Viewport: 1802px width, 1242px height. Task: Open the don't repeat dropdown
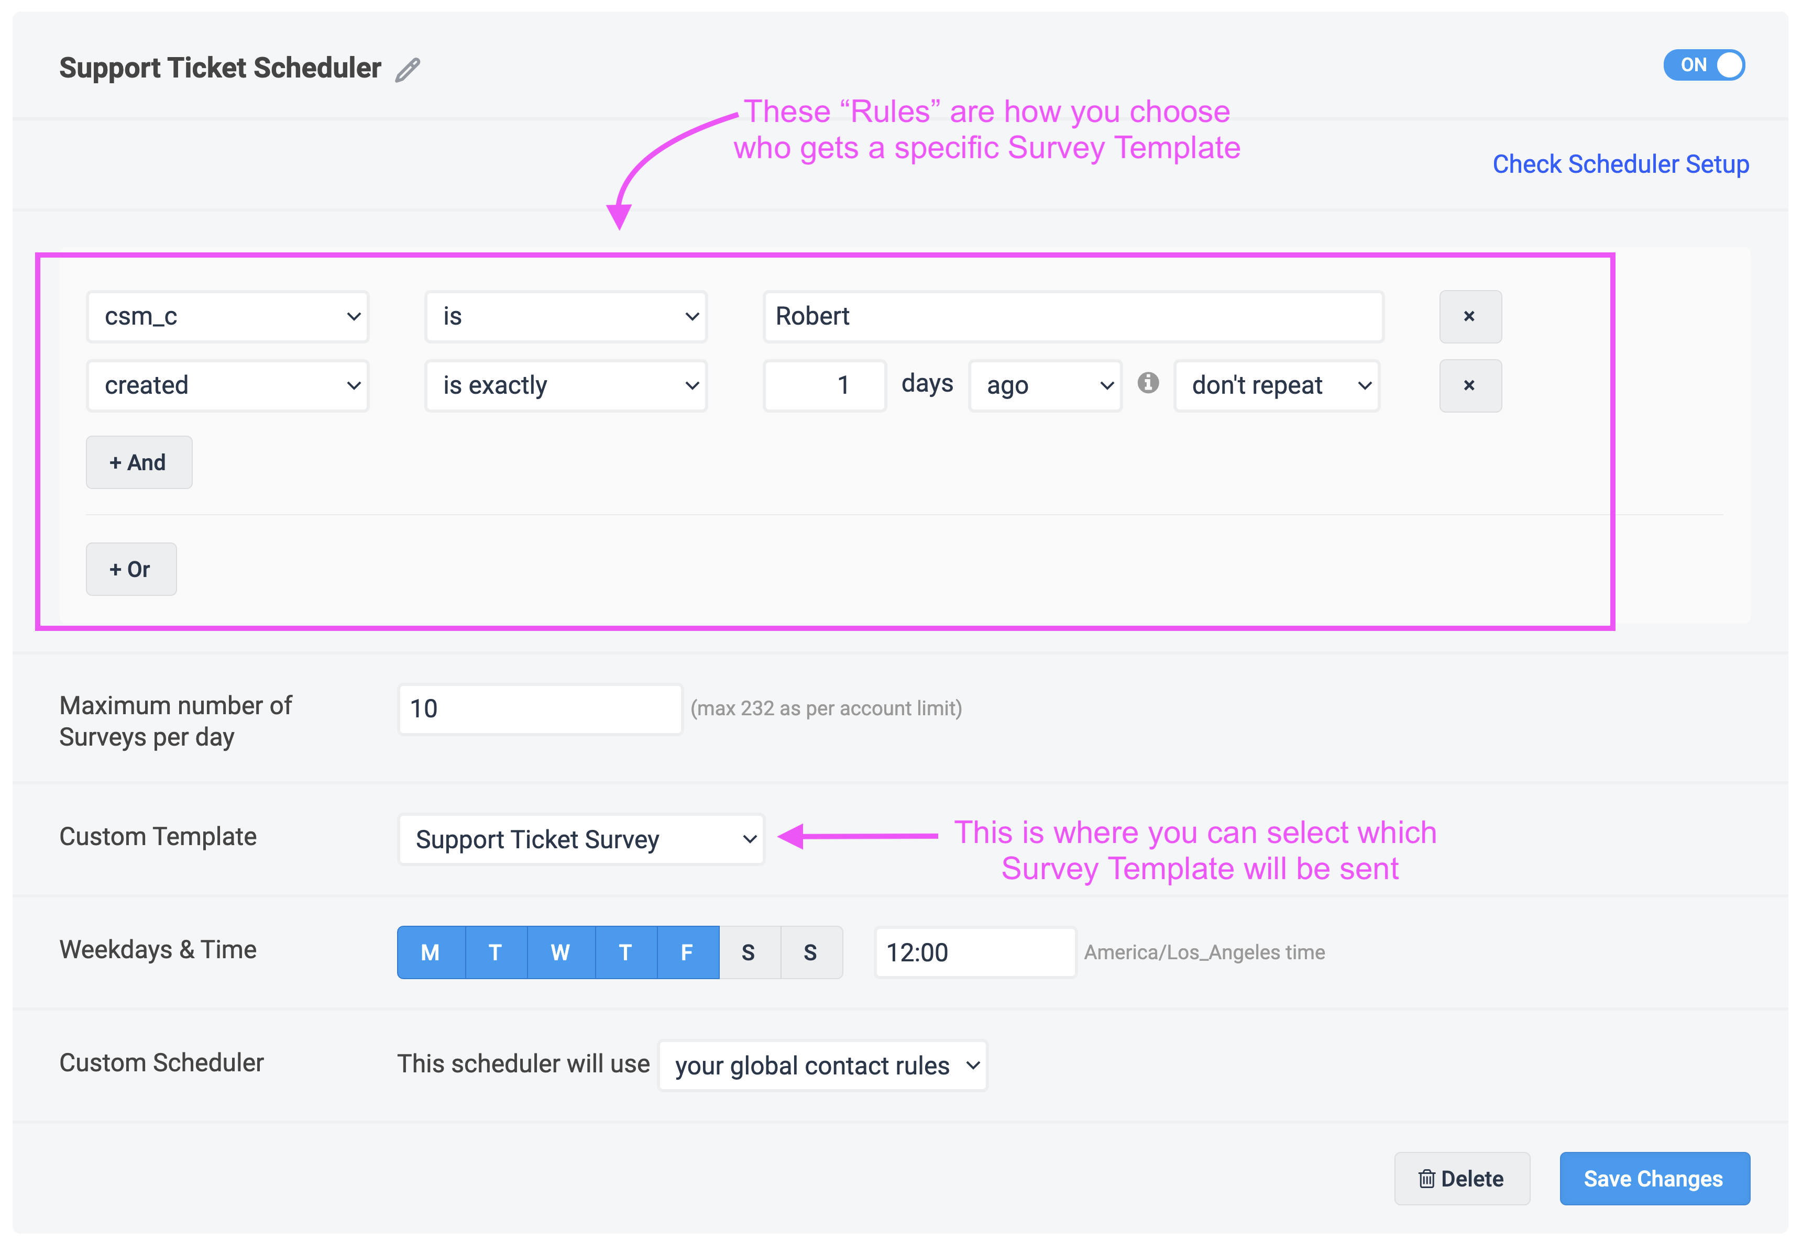click(x=1276, y=386)
